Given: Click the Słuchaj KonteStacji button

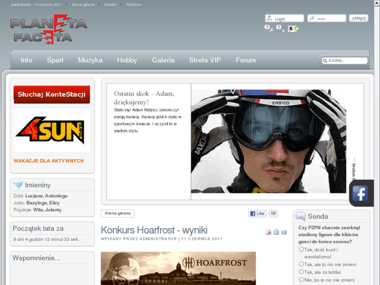Looking at the screenshot, I should point(52,94).
